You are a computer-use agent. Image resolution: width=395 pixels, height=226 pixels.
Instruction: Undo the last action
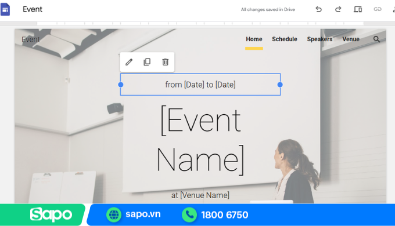pyautogui.click(x=319, y=9)
